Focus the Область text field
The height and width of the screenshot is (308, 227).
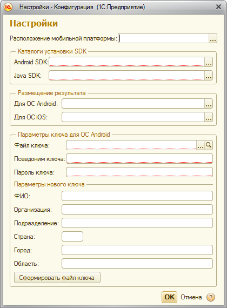[137, 264]
